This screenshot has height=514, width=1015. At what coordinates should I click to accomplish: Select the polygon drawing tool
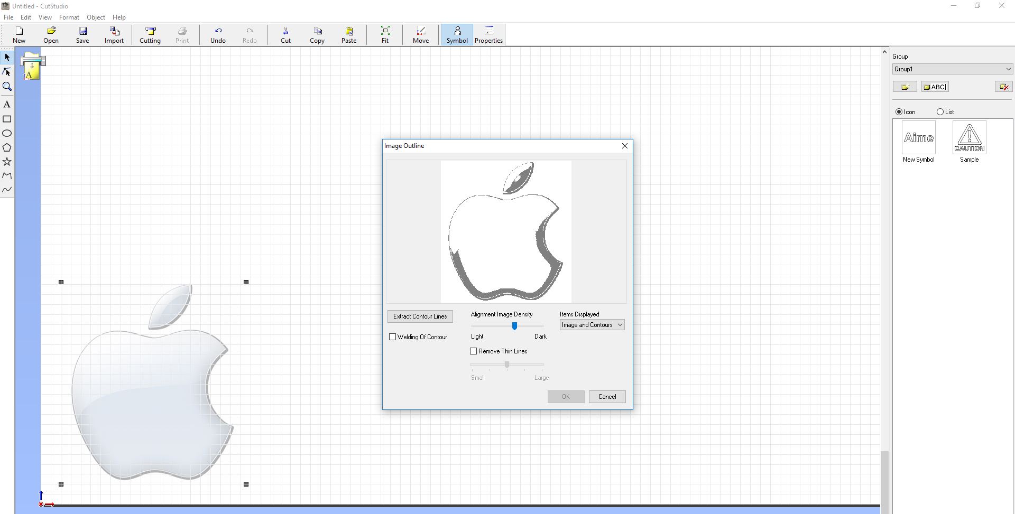7,147
